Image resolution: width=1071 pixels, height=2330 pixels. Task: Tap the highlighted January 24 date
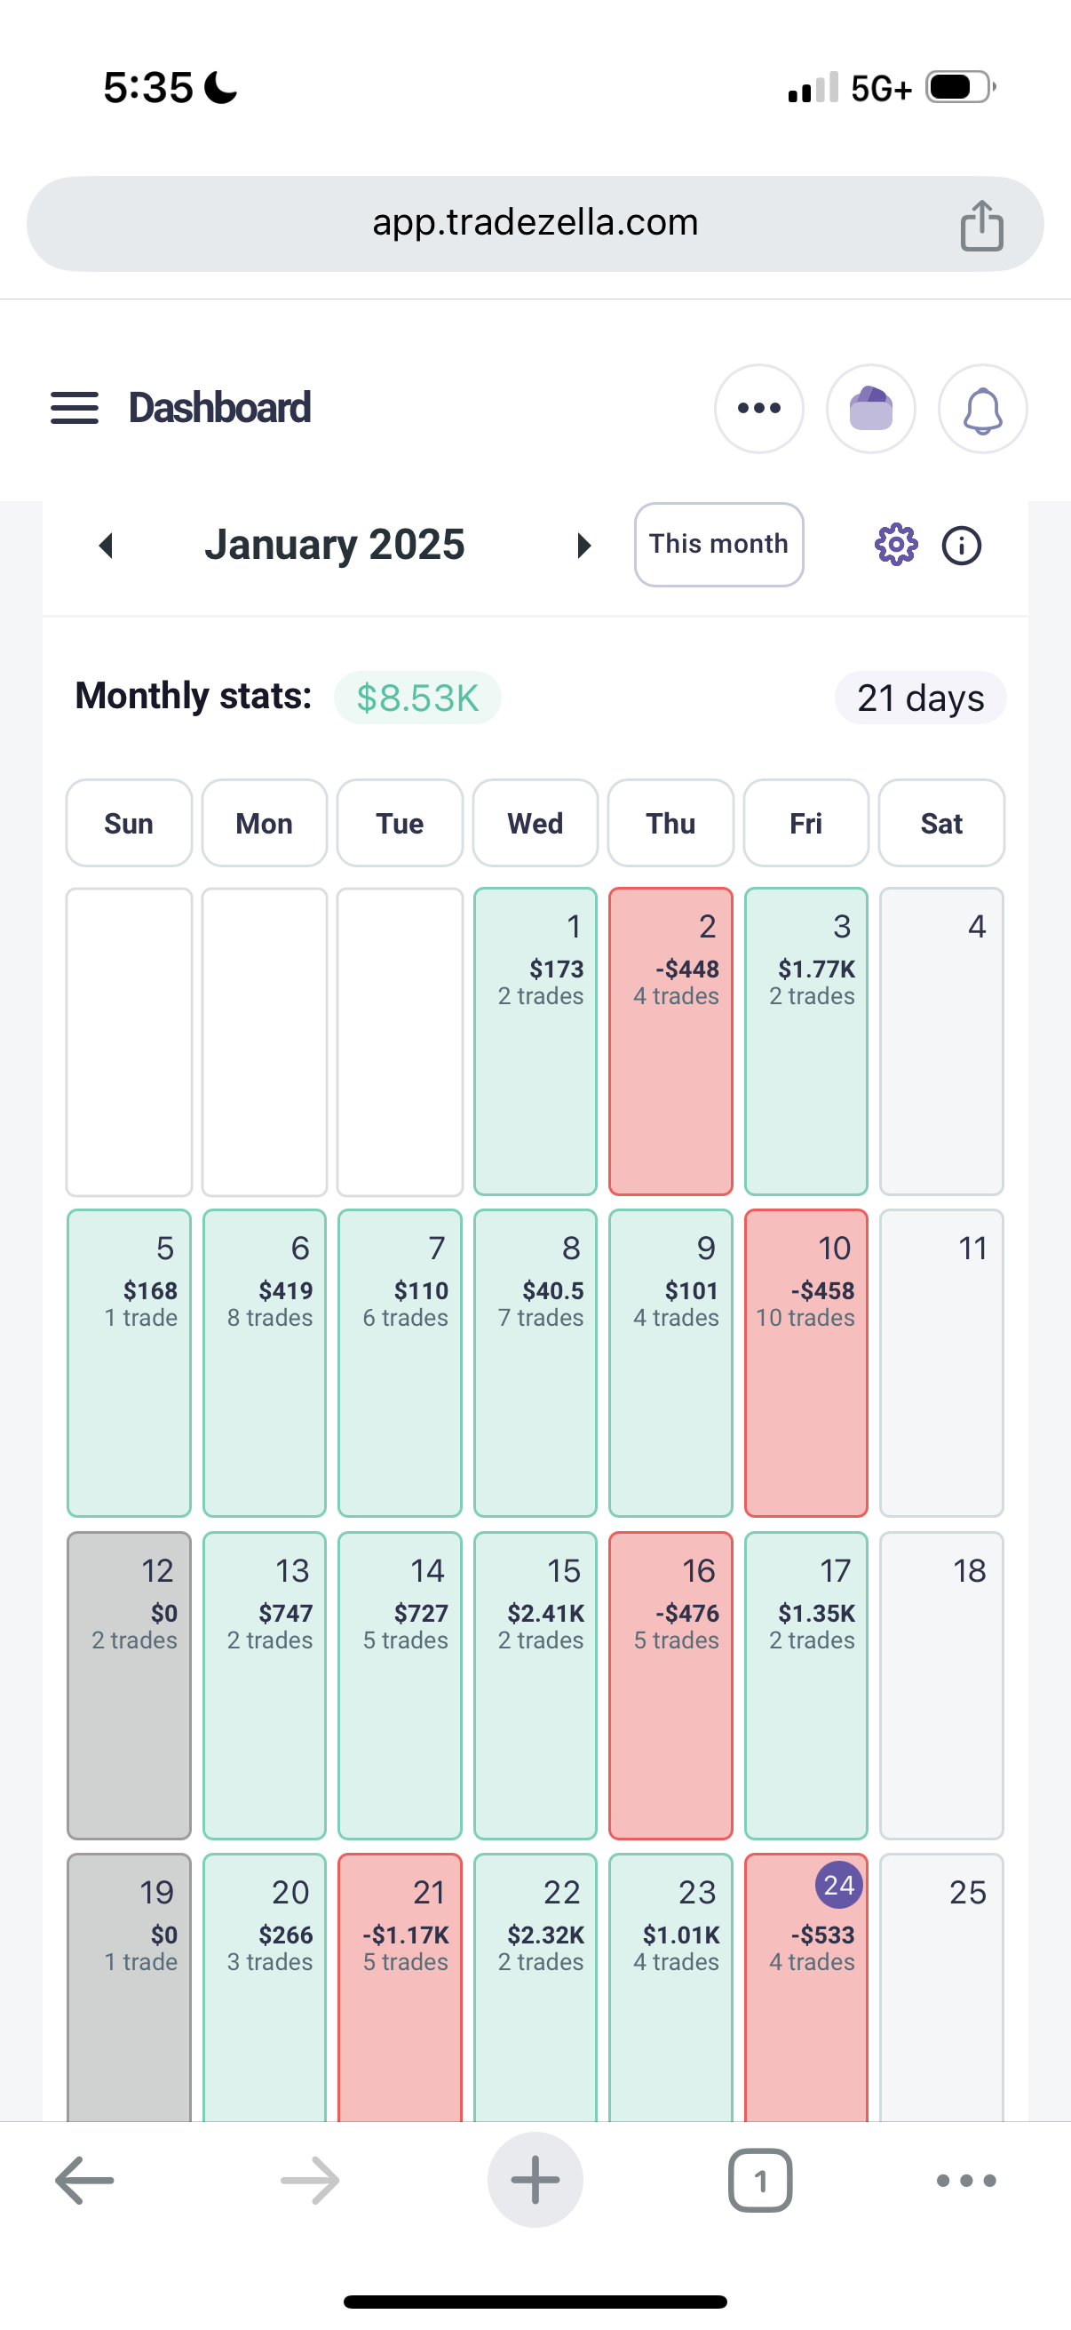pyautogui.click(x=837, y=1887)
